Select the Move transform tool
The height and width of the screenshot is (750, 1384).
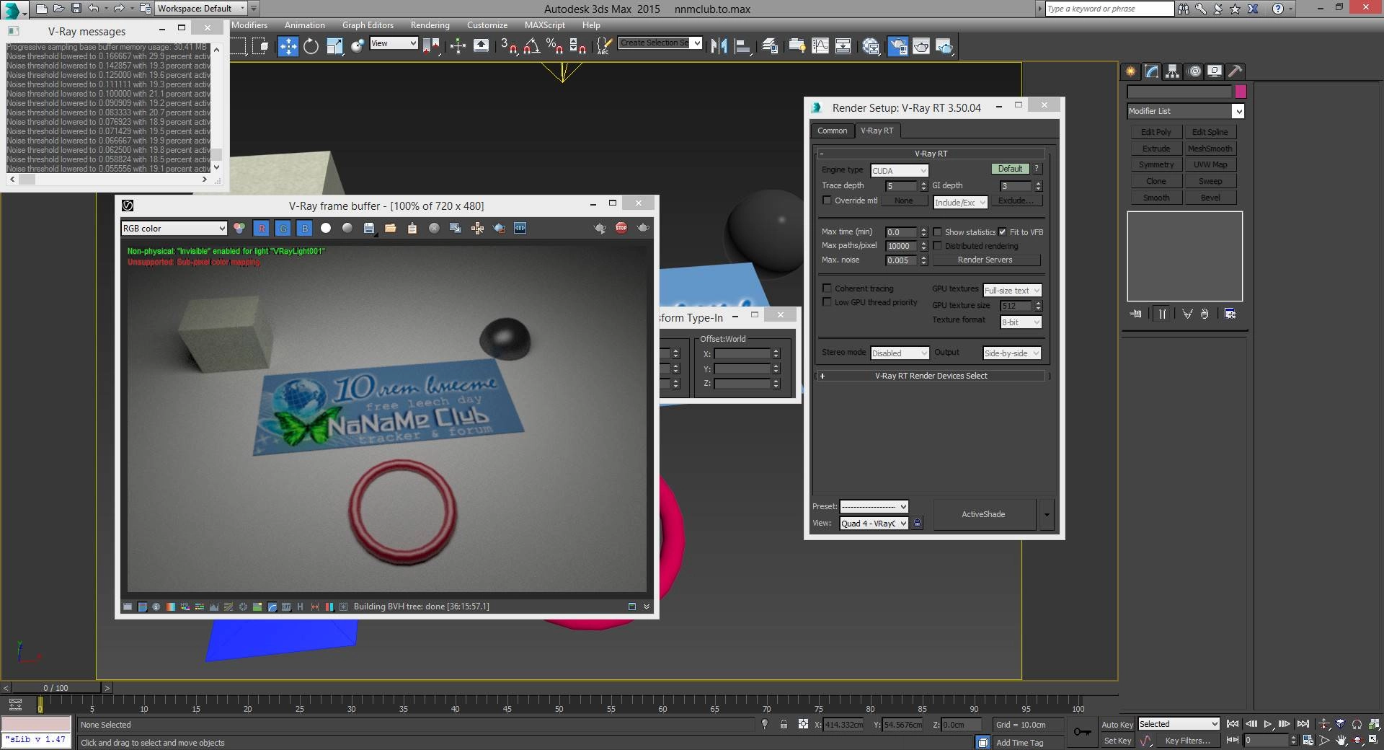click(288, 46)
